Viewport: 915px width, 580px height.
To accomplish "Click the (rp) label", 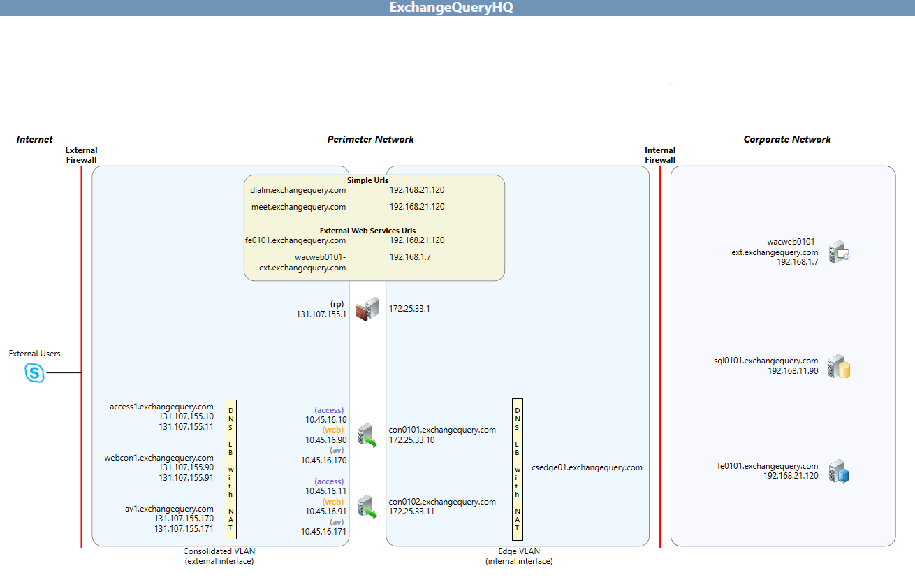I will pos(338,304).
